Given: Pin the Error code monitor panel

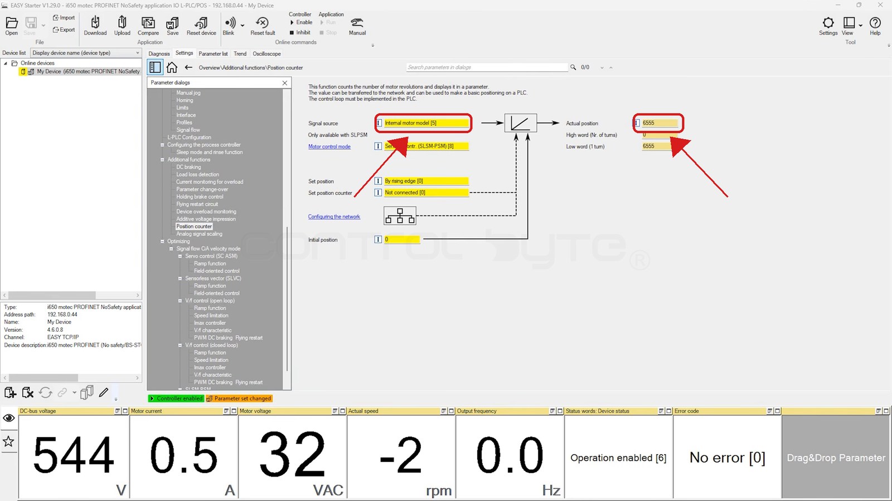Looking at the screenshot, I should pos(770,411).
